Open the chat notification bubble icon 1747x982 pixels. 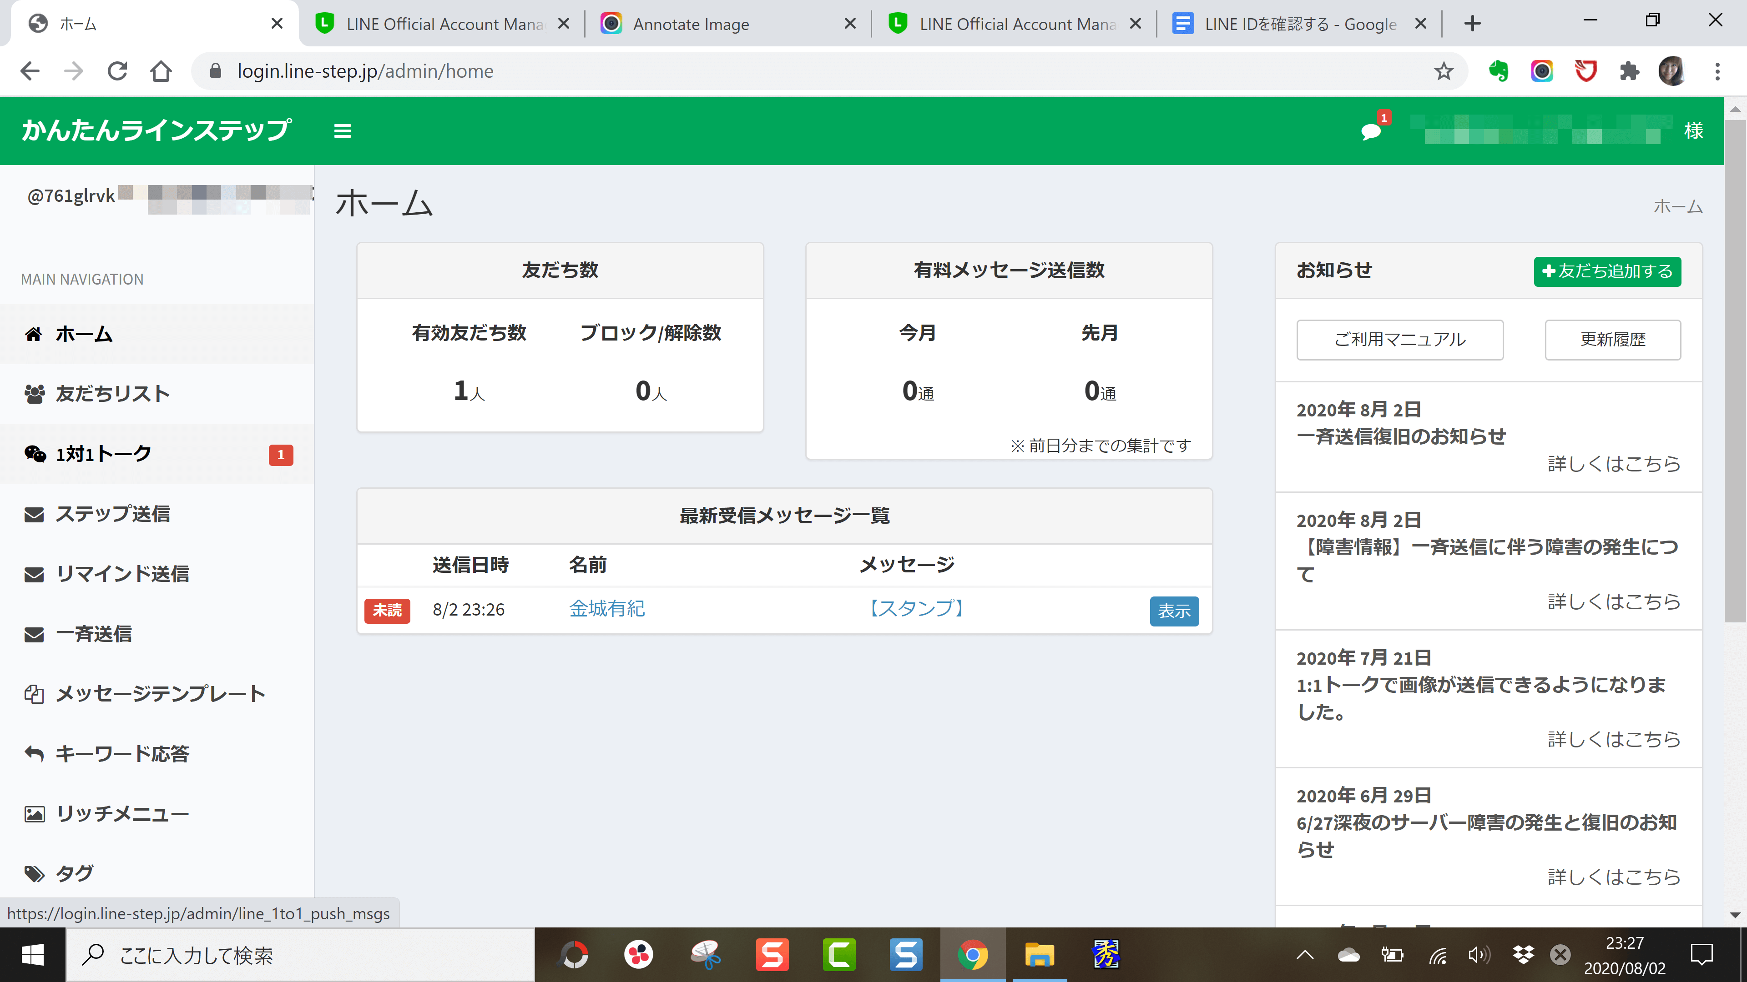click(x=1371, y=131)
